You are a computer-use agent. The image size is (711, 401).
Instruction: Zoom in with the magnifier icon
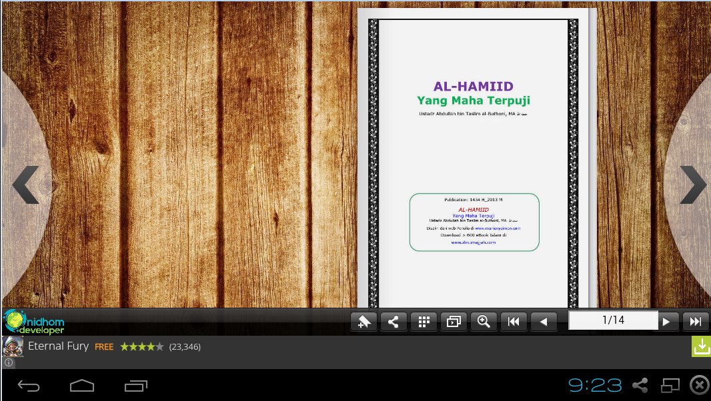(x=484, y=322)
